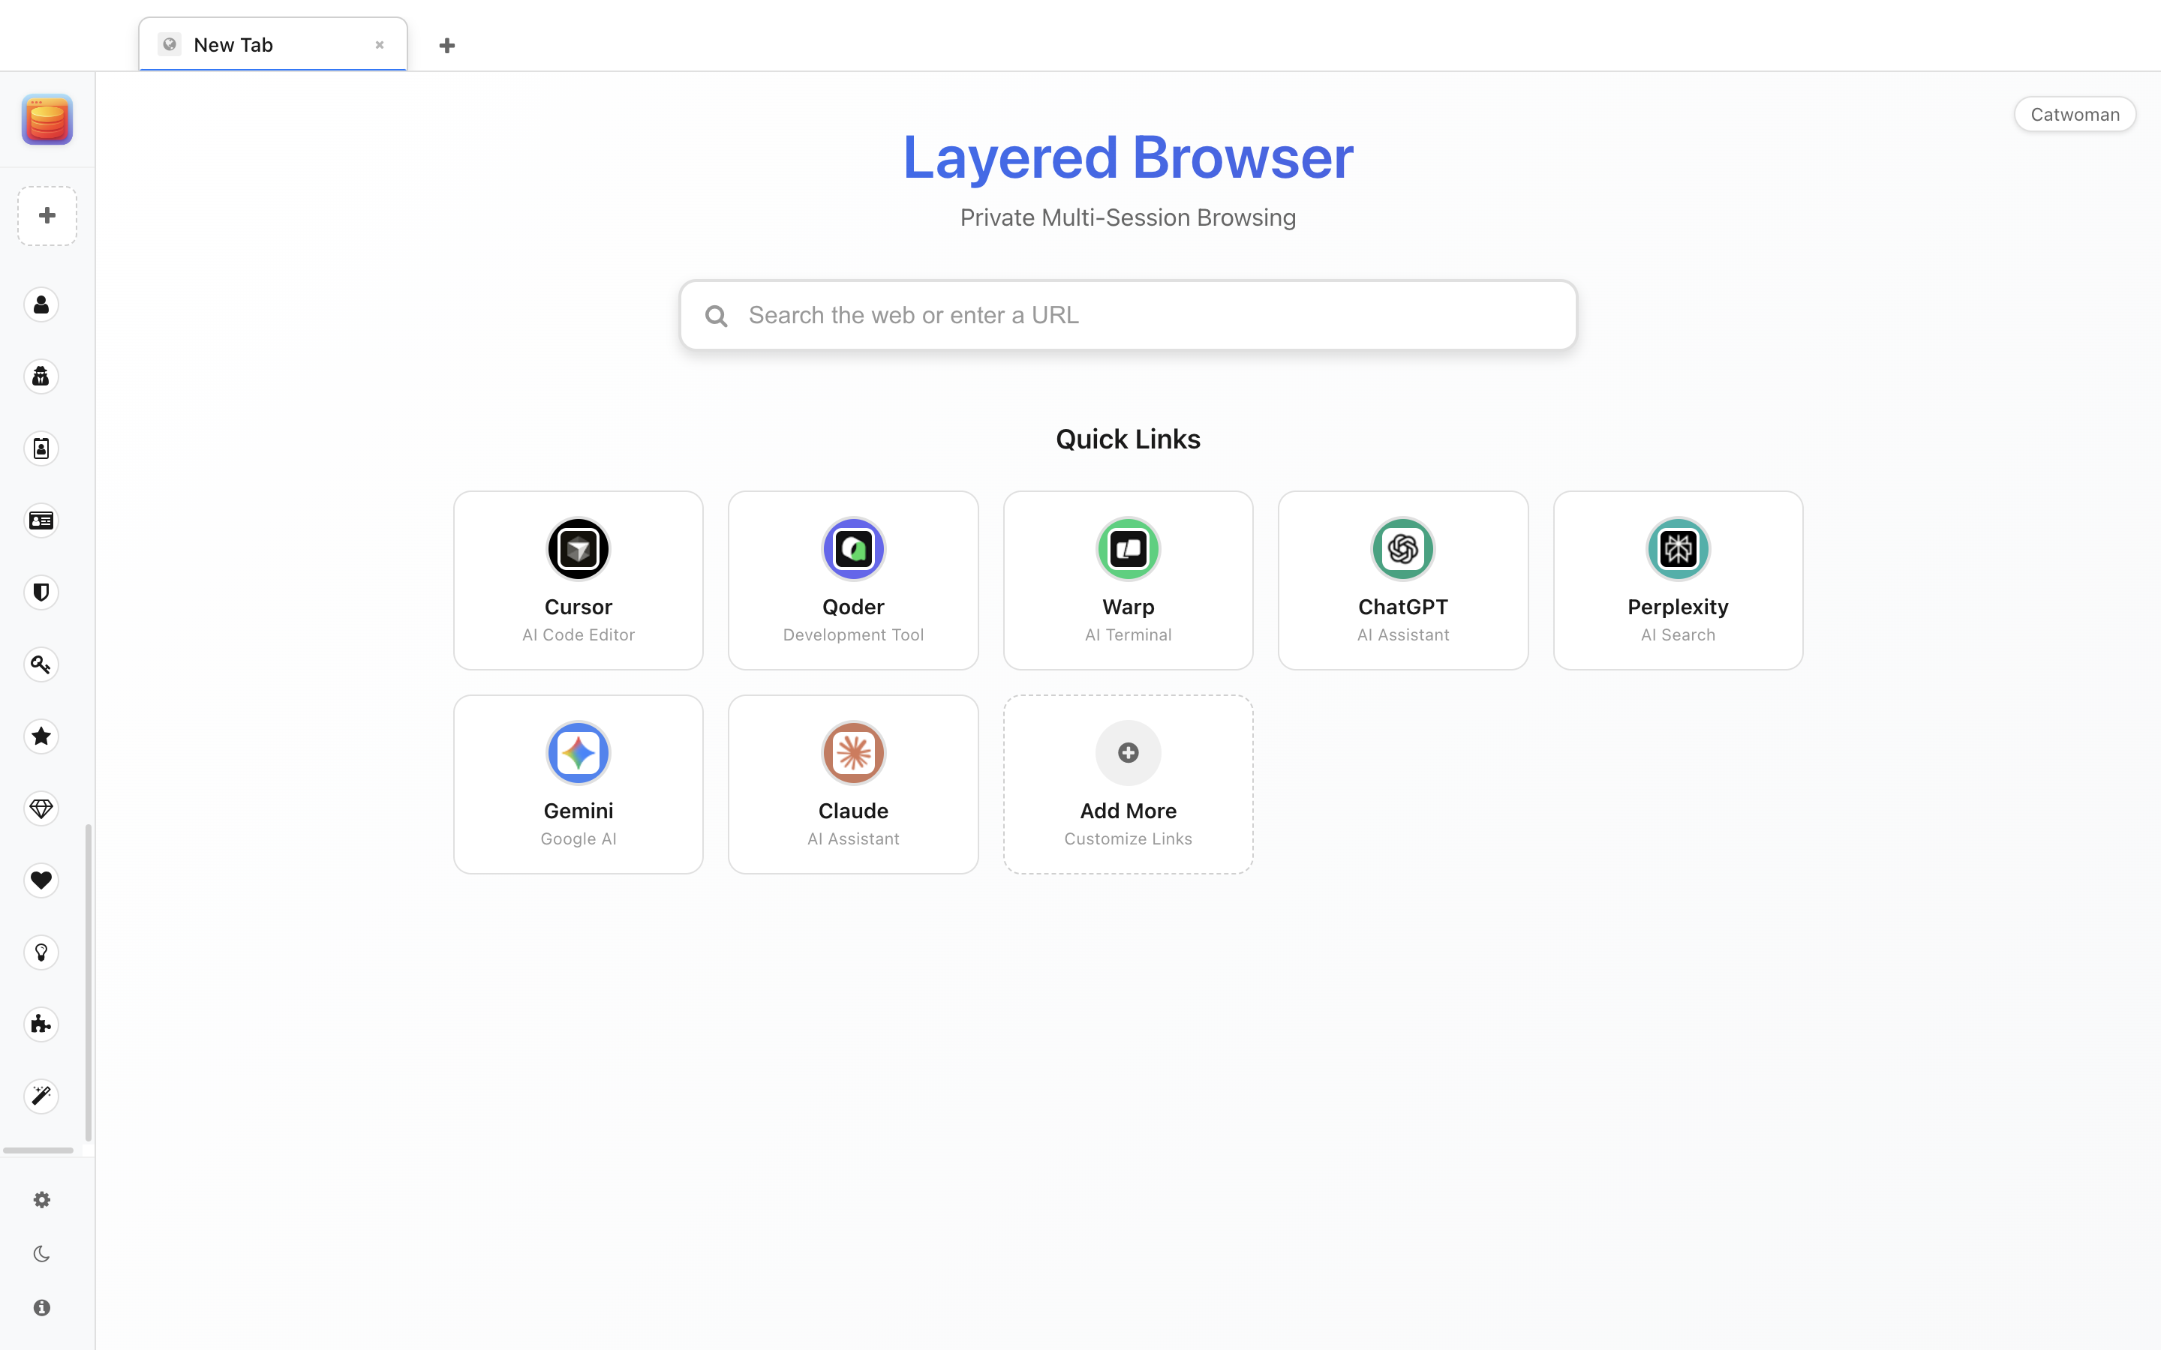Click the spy profile icon in sidebar

point(41,376)
